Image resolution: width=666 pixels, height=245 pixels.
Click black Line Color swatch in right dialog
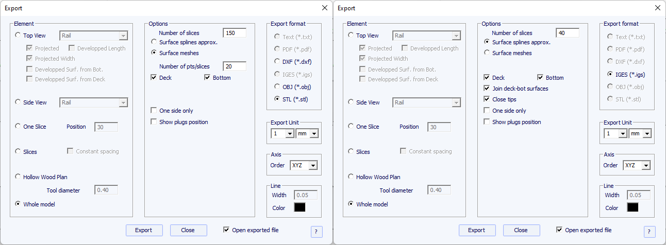pos(632,207)
